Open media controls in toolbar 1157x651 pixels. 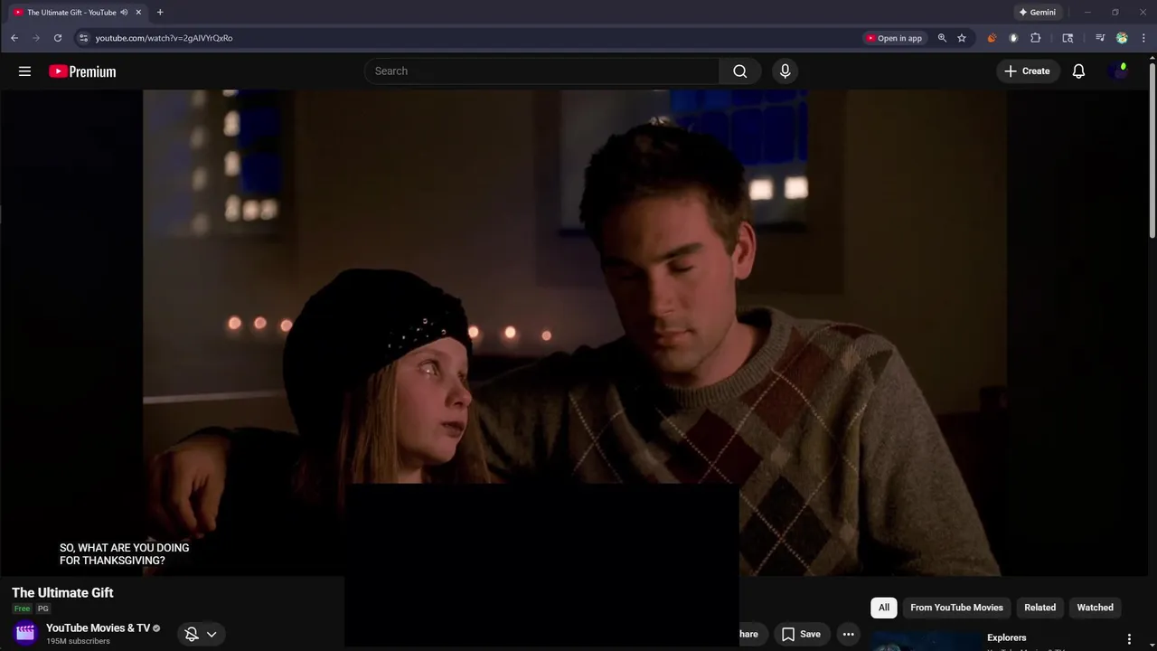click(1100, 38)
